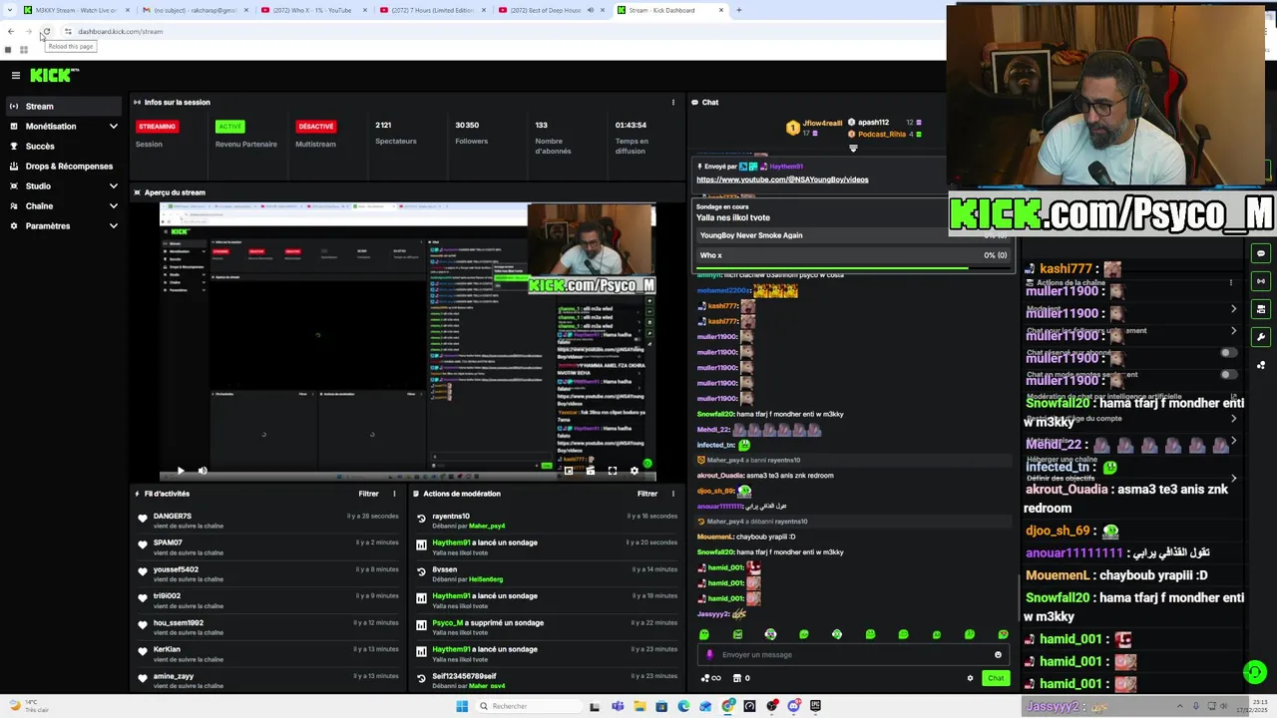Screen dimensions: 1277x718
Task: Open Actions de la chaîne three-dot menu
Action: 1231,283
